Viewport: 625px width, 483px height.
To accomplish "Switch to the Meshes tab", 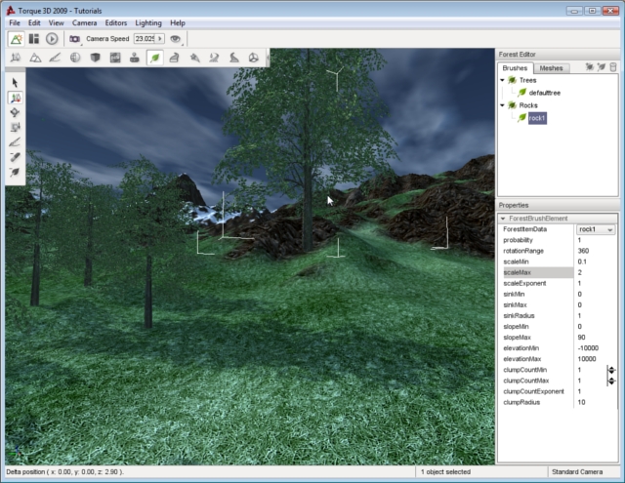I will [551, 68].
